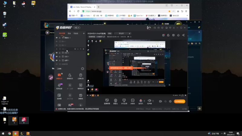Viewport: 242px width, 136px height.
Task: Switch to first scene tab (orange)
Action: 62,33
